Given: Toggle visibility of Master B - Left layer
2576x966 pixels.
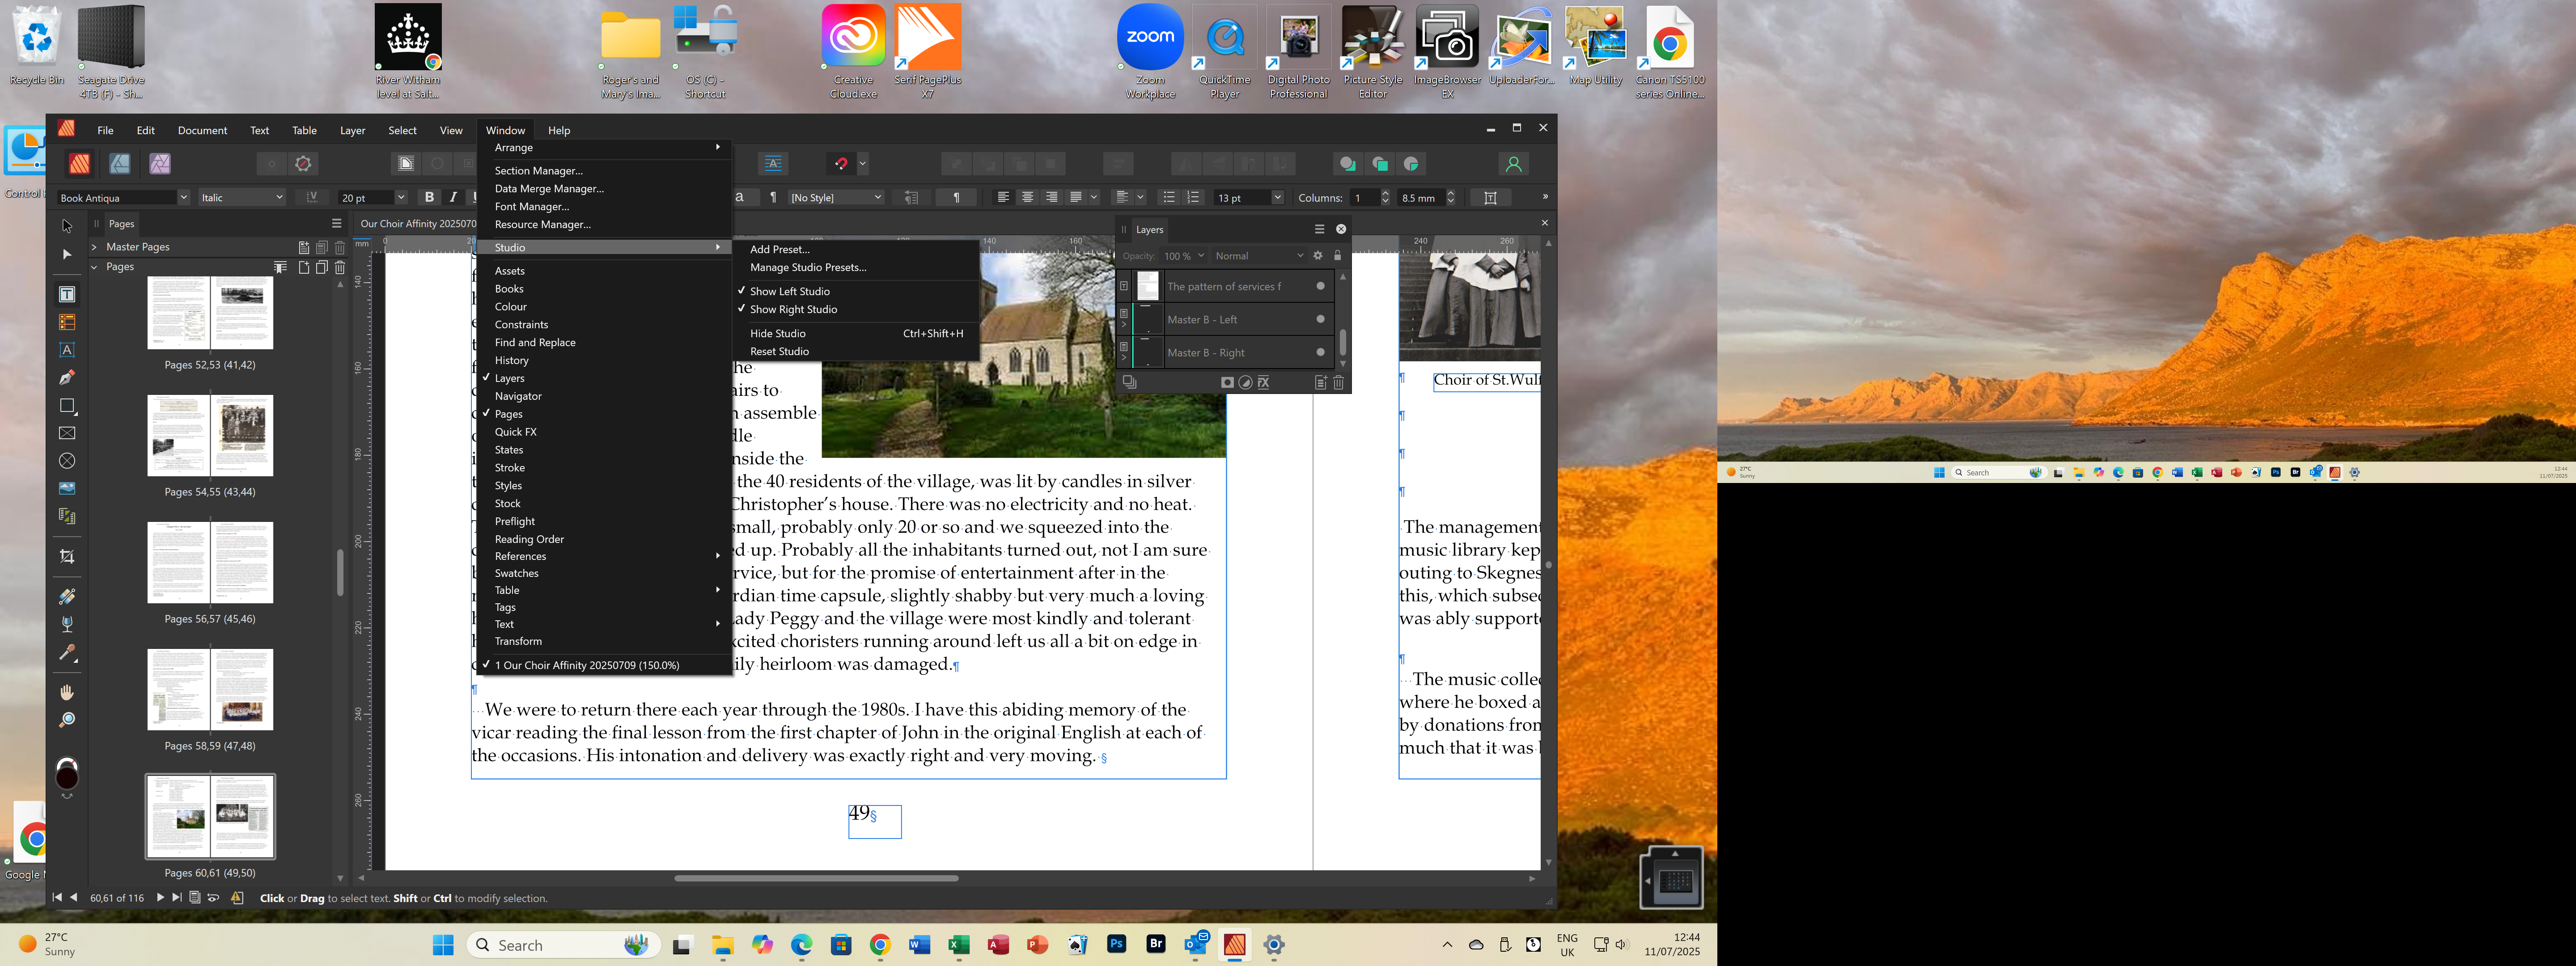Looking at the screenshot, I should click(x=1320, y=319).
